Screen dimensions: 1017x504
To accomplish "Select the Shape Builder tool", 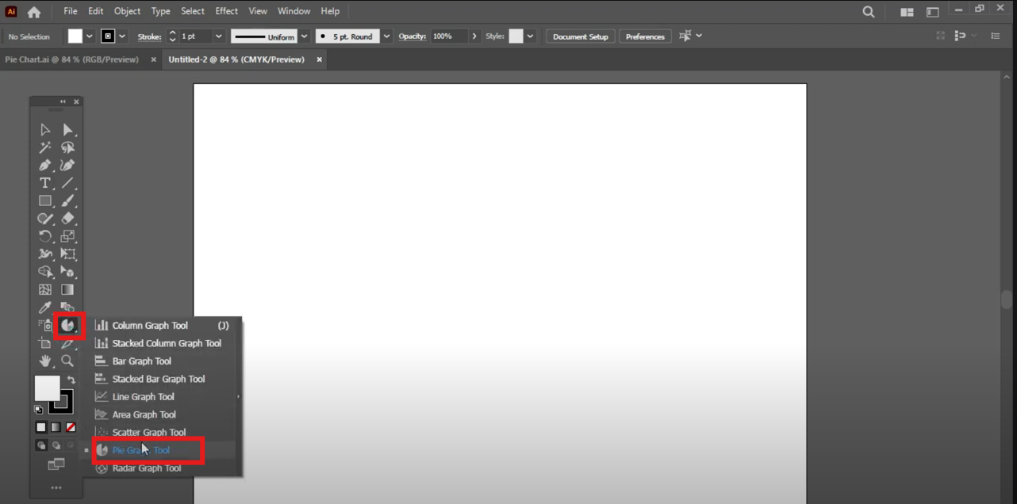I will pyautogui.click(x=45, y=272).
